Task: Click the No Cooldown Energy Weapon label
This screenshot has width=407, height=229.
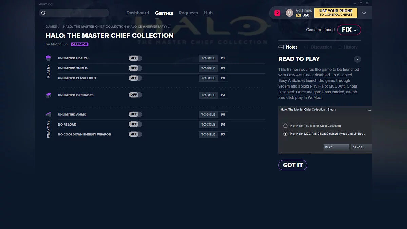Action: [84, 134]
